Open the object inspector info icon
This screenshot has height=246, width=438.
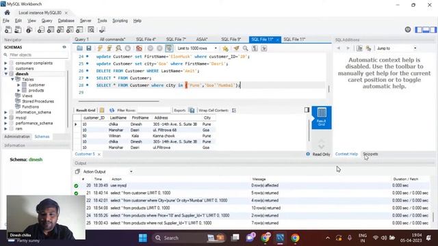click(x=29, y=29)
